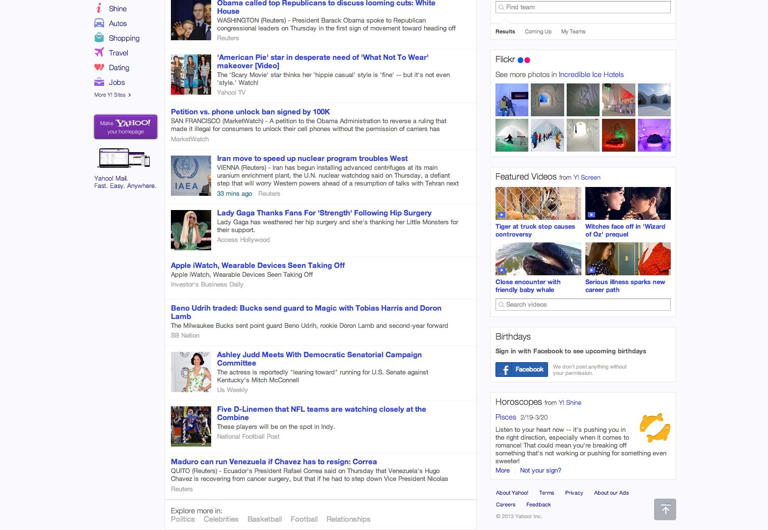The height and width of the screenshot is (530, 768).
Task: Click the Pisces sign link
Action: (x=506, y=417)
